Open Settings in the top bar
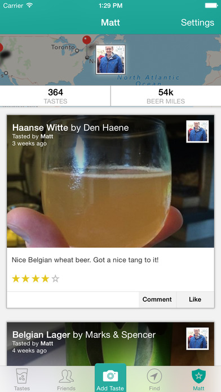 (x=197, y=23)
